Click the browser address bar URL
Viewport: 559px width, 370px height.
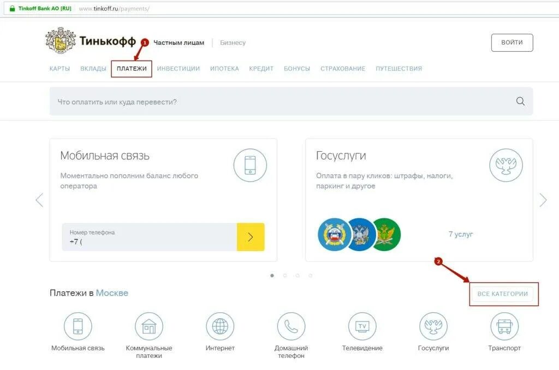coord(114,9)
